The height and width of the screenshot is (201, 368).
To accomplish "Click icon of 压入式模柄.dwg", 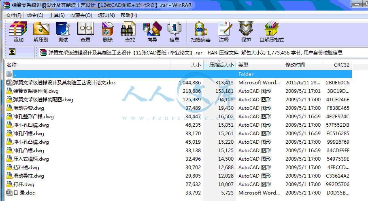I will (9, 159).
